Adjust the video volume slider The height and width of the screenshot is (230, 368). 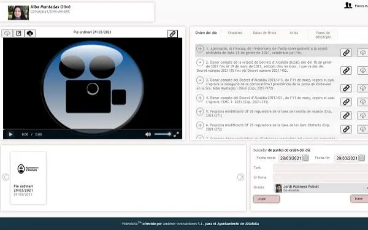coord(163,134)
